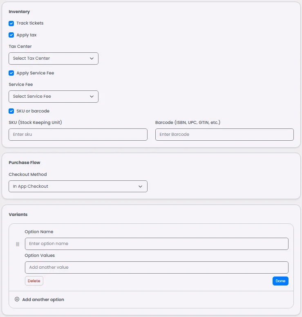Toggle the Apply tax checkbox
This screenshot has height=317, width=302.
pyautogui.click(x=11, y=35)
